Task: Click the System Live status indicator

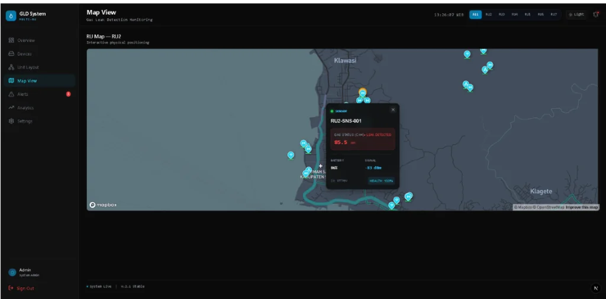Action: point(99,287)
